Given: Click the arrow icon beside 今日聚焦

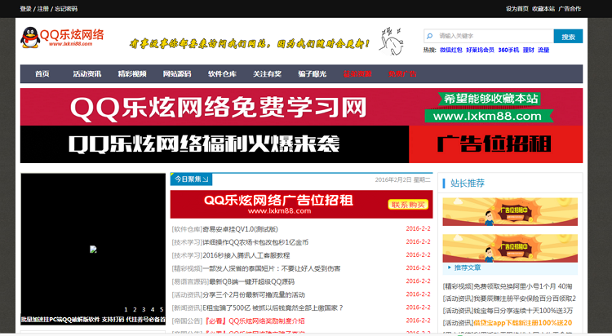Looking at the screenshot, I should pos(206,179).
